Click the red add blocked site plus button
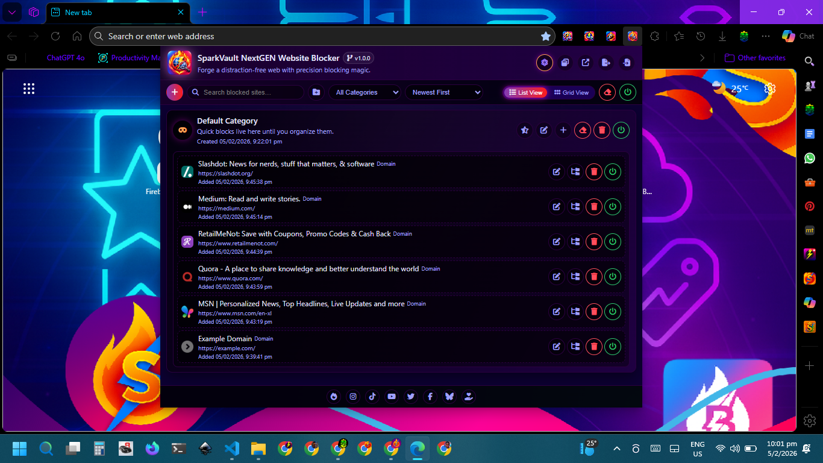 [175, 92]
